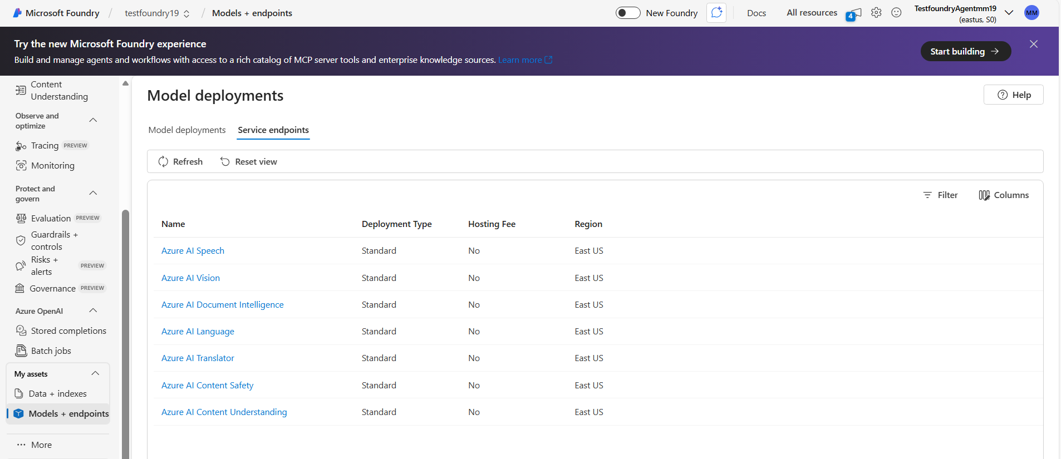Image resolution: width=1061 pixels, height=459 pixels.
Task: Switch to the Model deployments tab
Action: 187,130
